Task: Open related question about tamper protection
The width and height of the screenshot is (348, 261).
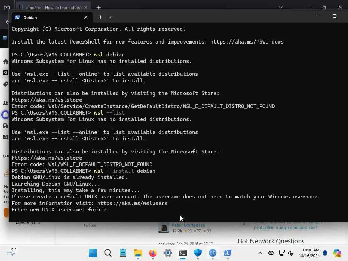Action: (288, 225)
